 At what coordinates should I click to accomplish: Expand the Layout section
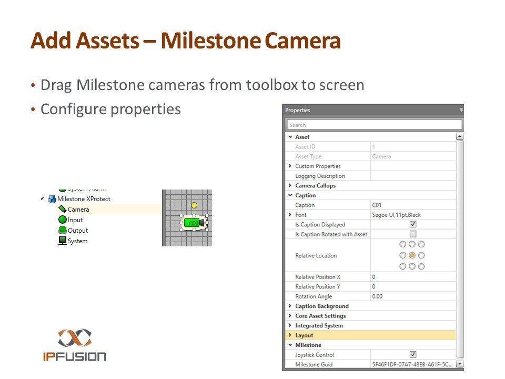pos(290,335)
